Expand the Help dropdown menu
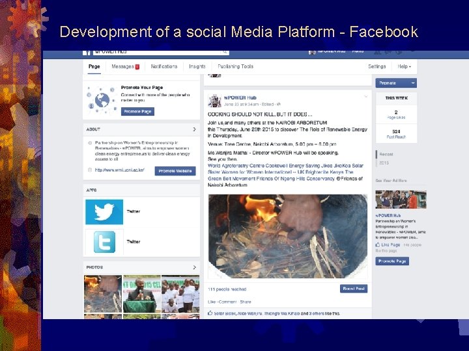Screen dimensions: 469x351 pyautogui.click(x=404, y=66)
